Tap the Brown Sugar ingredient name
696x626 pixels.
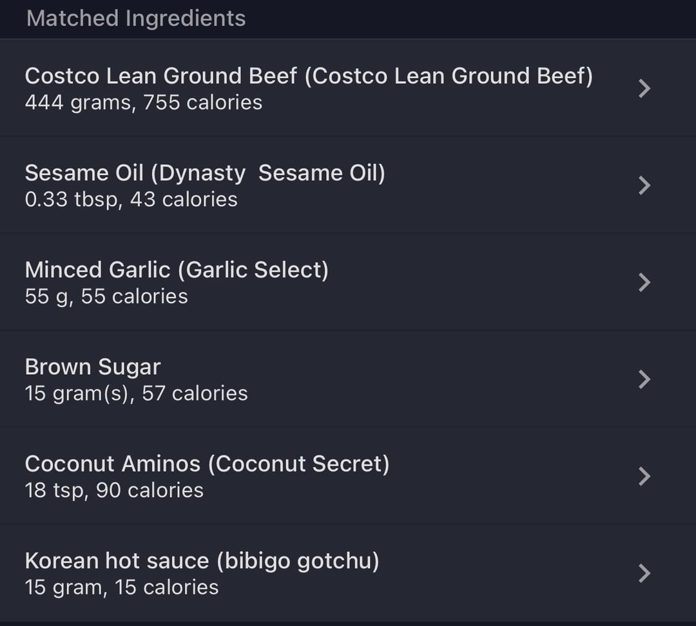point(93,367)
